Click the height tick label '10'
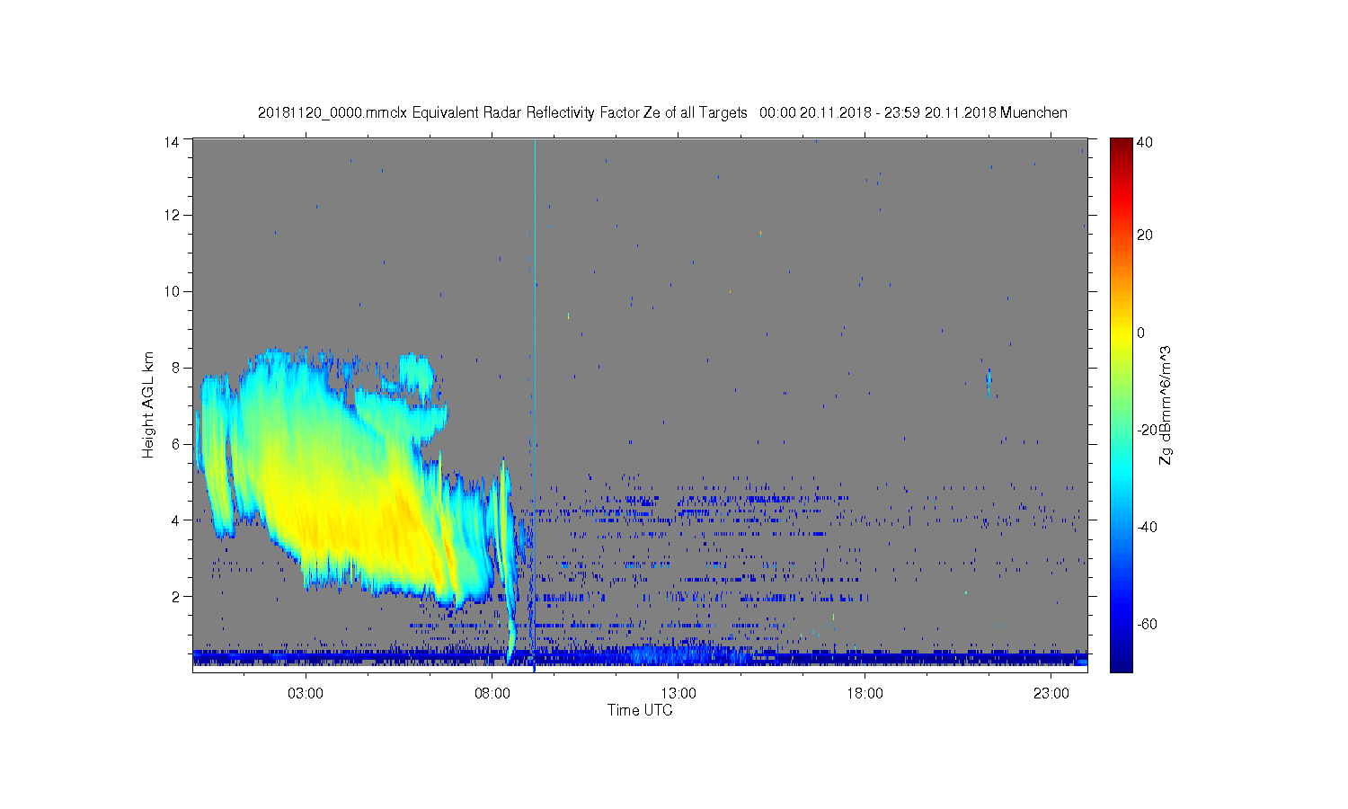This screenshot has height=809, width=1348. (x=173, y=291)
